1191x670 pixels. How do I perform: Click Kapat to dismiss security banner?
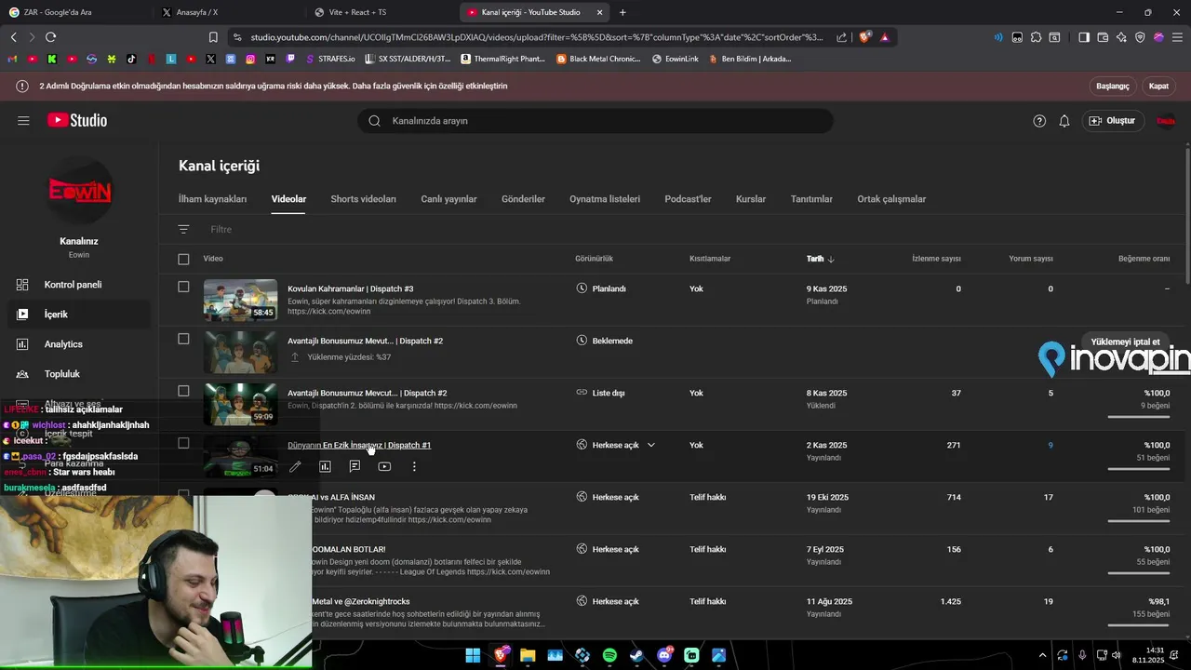point(1158,86)
